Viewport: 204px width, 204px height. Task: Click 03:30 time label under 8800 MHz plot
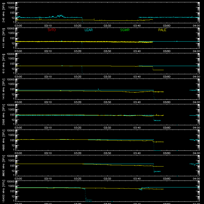coord(107,179)
